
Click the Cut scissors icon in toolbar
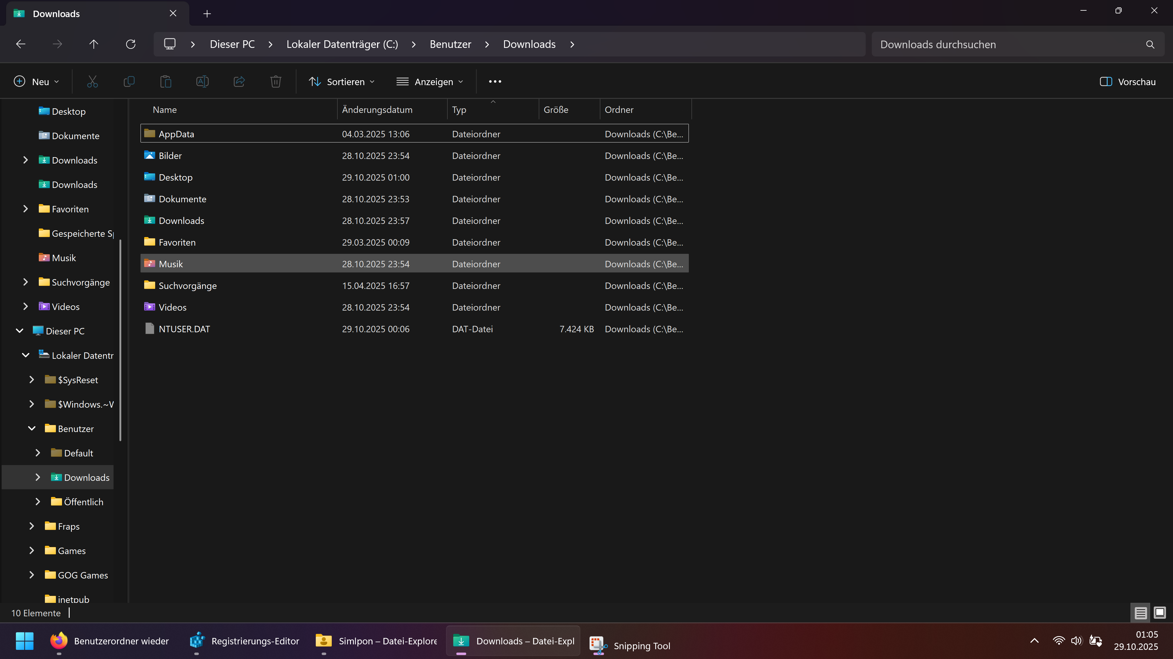pyautogui.click(x=93, y=82)
